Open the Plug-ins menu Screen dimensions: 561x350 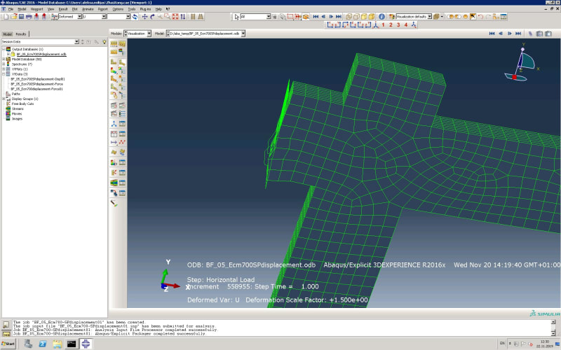click(x=145, y=9)
